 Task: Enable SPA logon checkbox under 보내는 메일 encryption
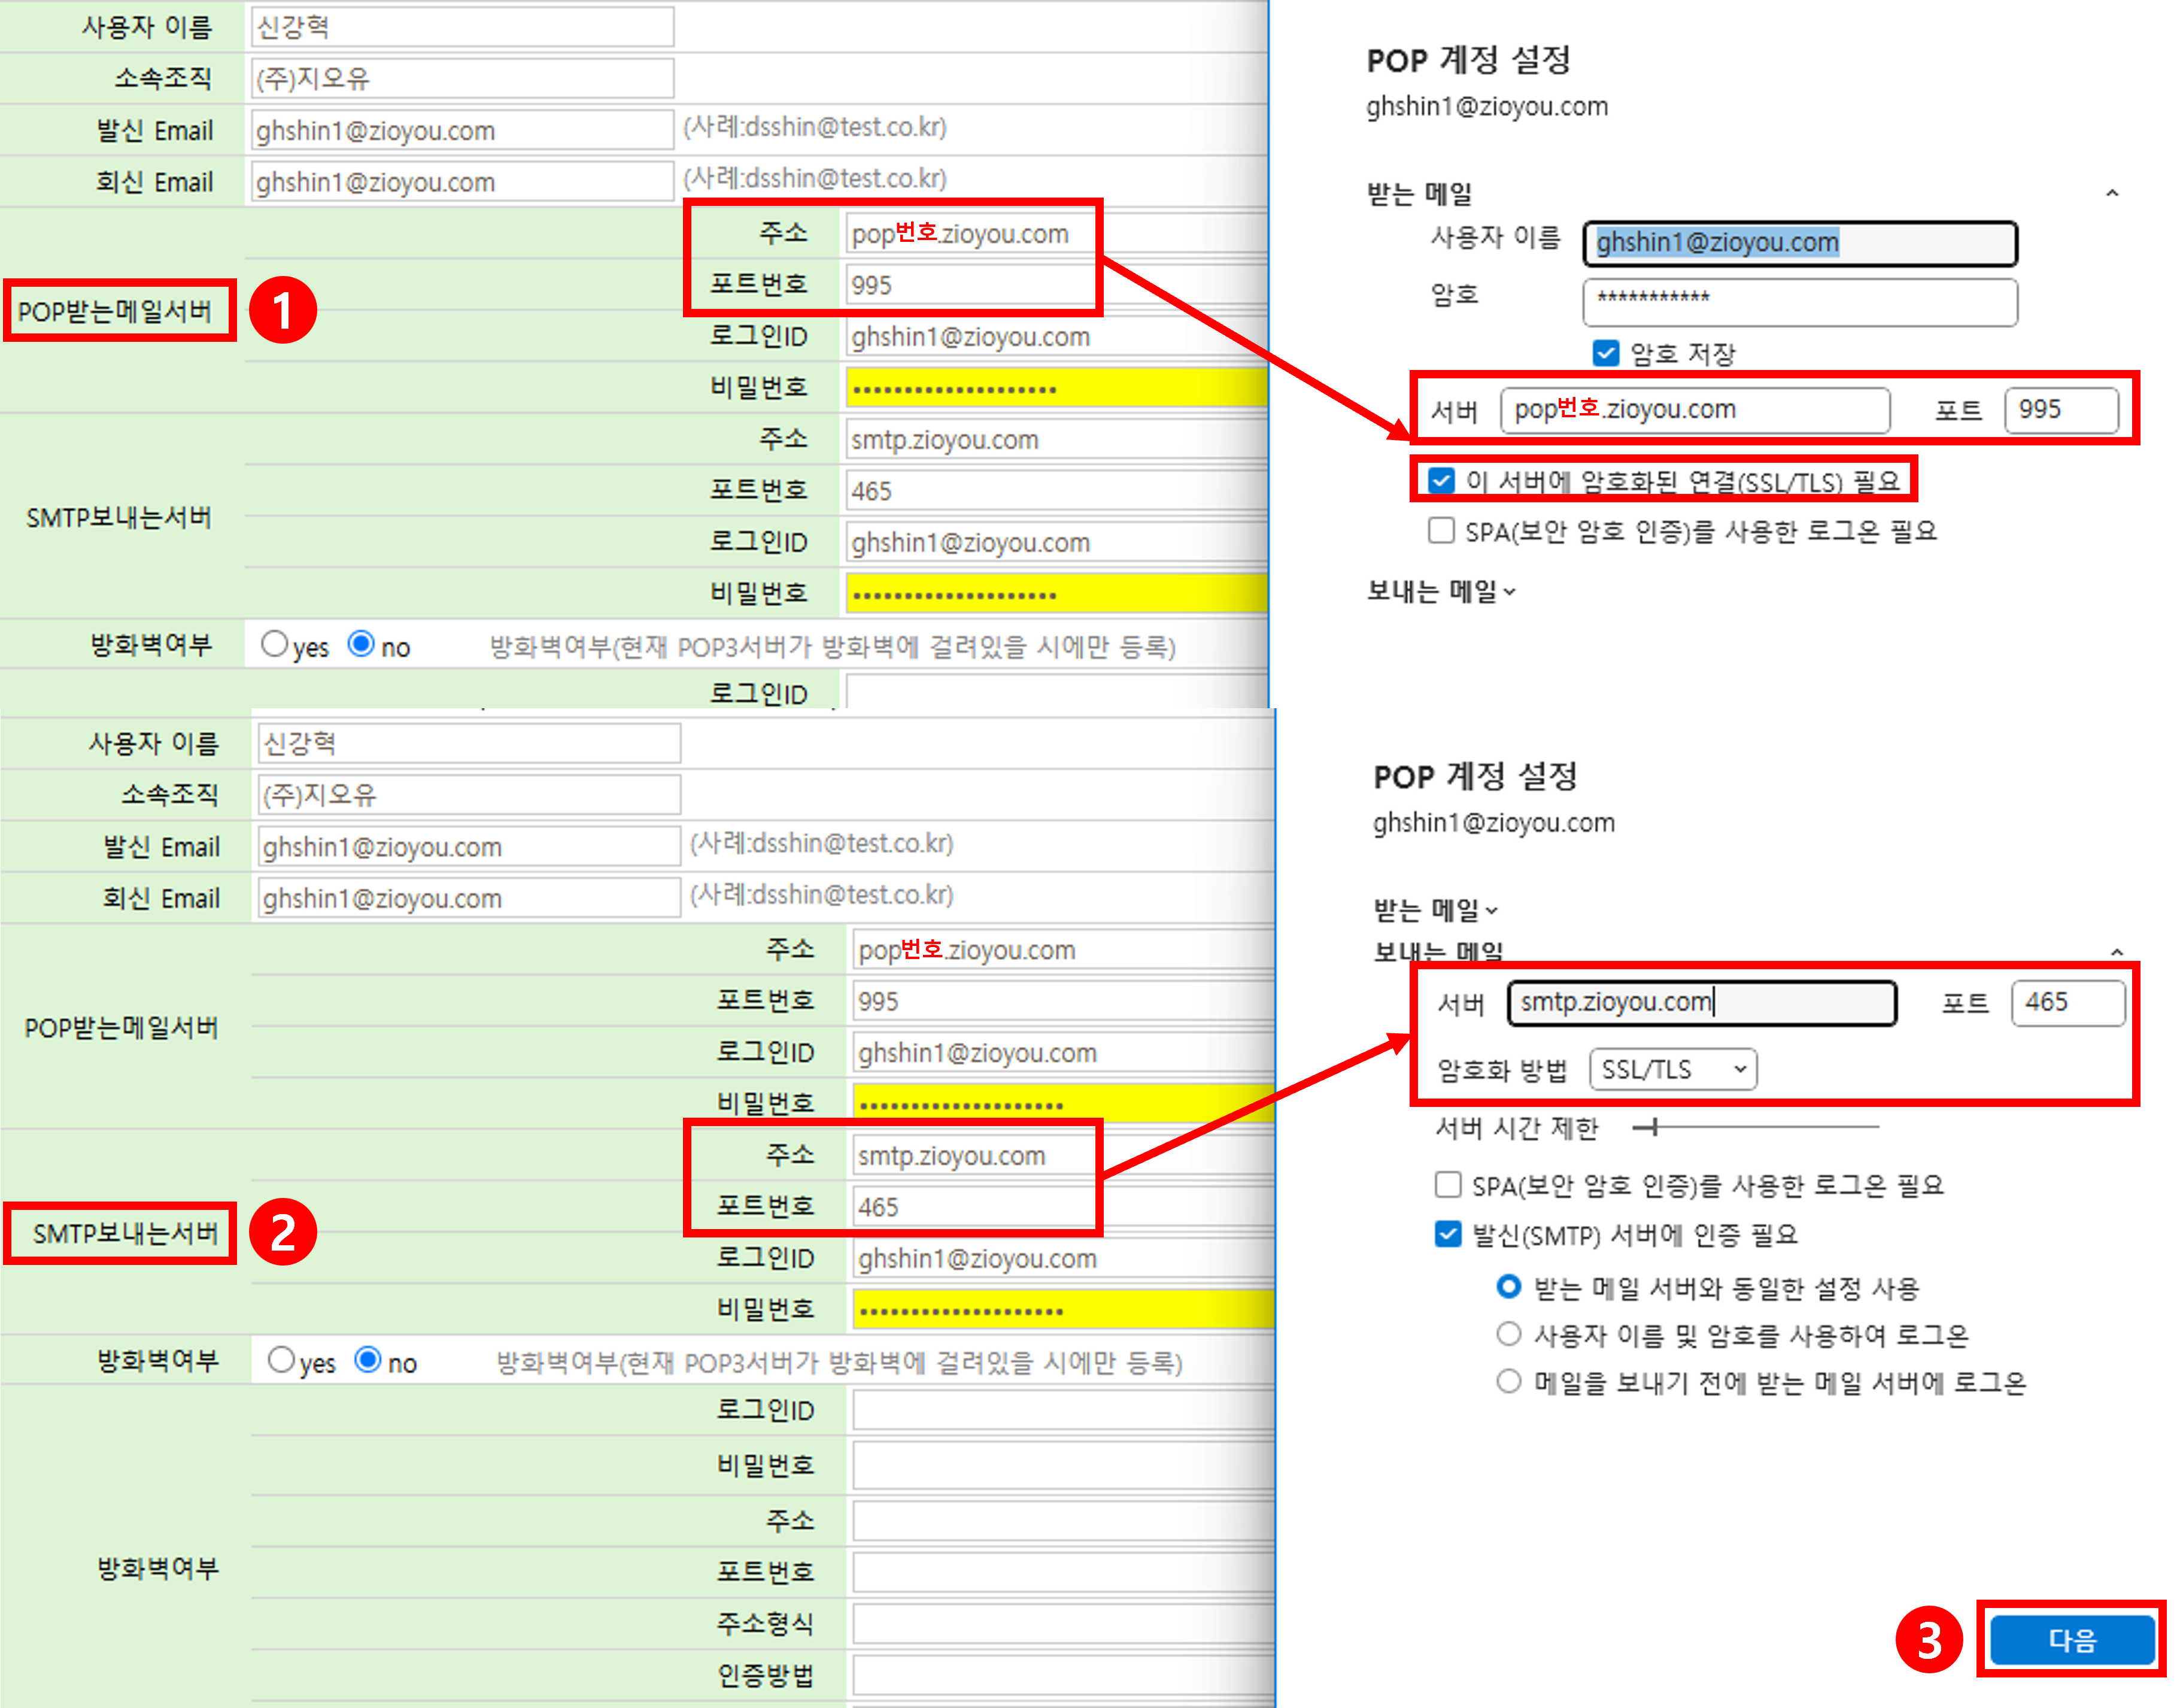pos(1447,1185)
